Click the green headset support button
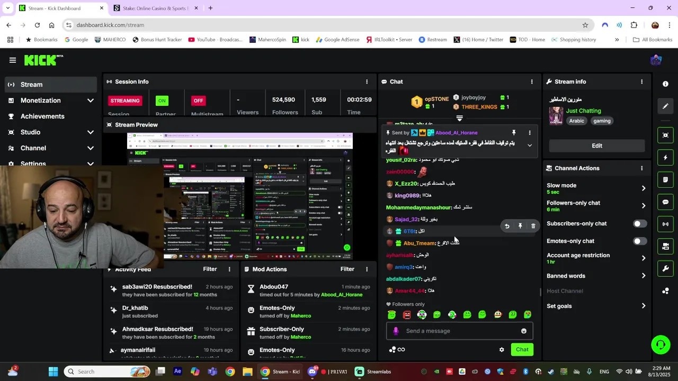Image resolution: width=678 pixels, height=381 pixels. click(661, 345)
